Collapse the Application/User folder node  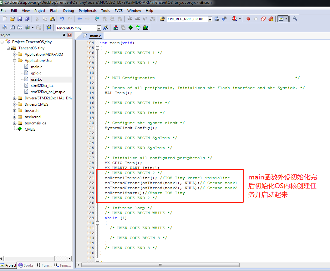click(15, 61)
